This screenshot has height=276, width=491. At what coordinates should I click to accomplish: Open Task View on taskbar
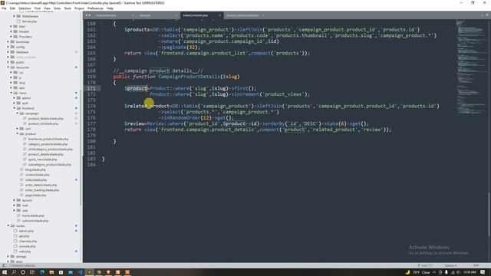point(32,272)
